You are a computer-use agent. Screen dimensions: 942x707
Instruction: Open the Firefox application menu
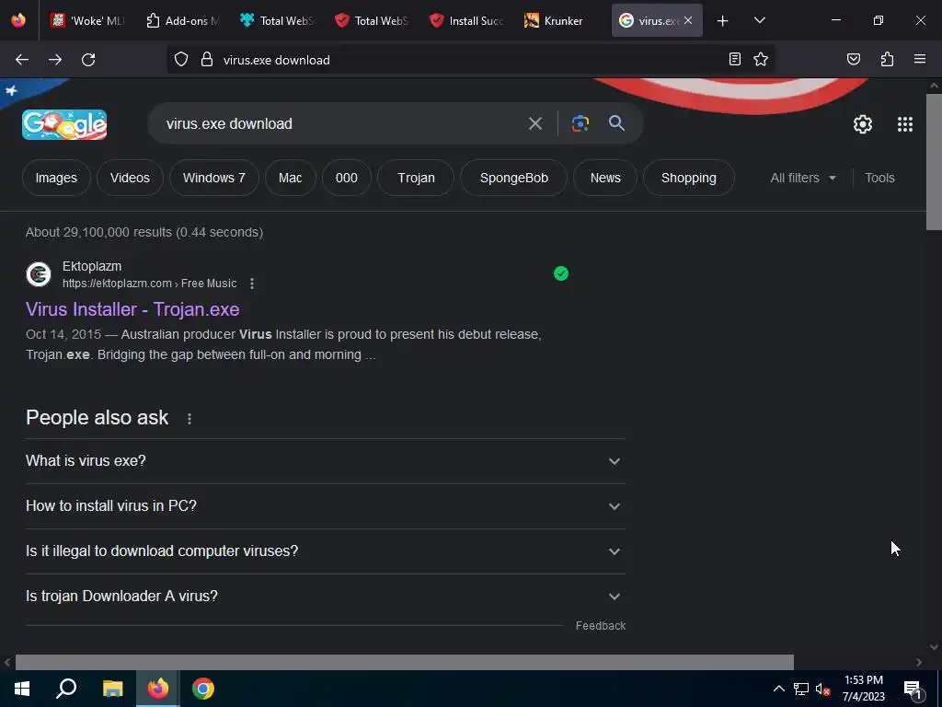pos(920,59)
